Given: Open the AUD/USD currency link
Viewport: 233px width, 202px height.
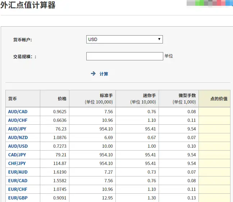Looking at the screenshot, I should coord(18,146).
